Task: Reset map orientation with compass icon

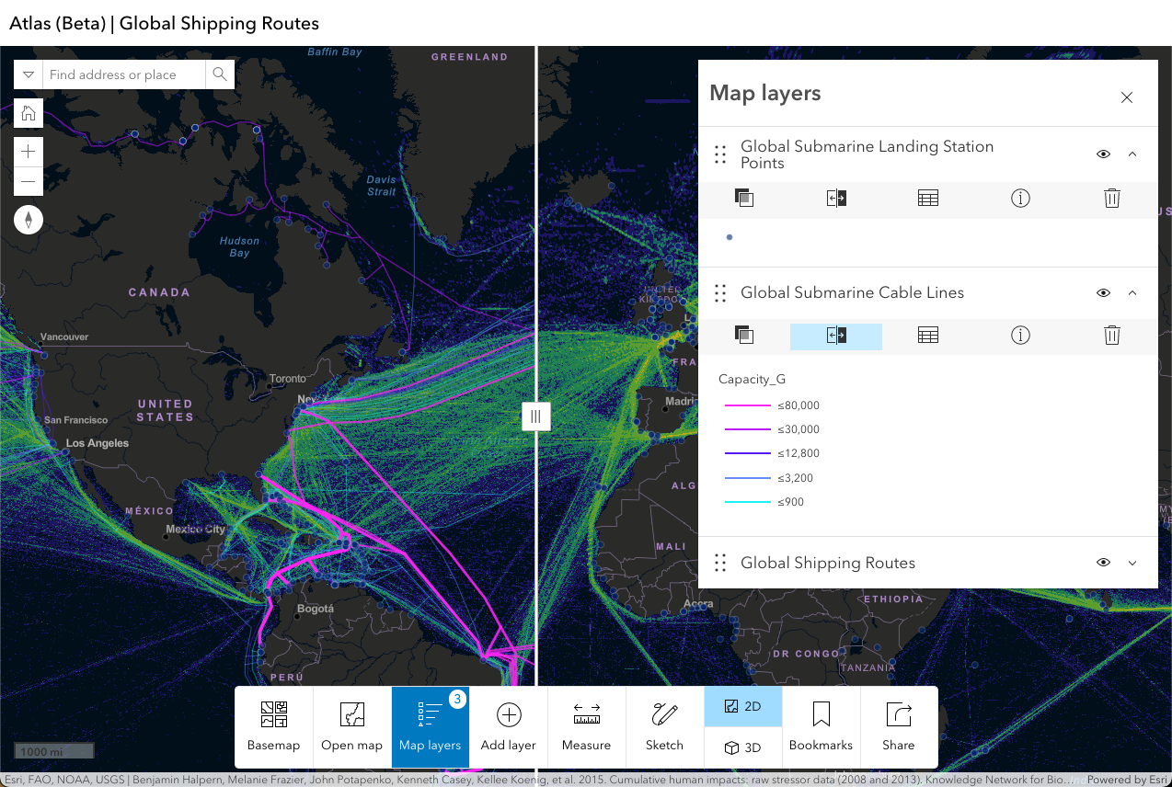Action: coord(29,220)
